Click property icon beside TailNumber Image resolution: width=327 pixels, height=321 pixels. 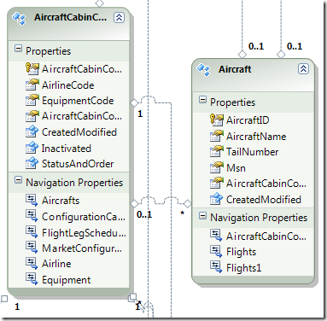216,152
